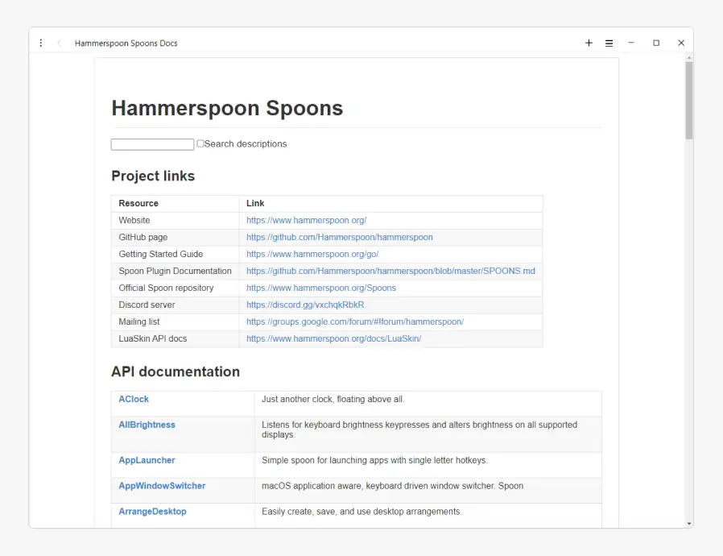Open the AllBrightness spoon documentation
Image resolution: width=723 pixels, height=556 pixels.
(x=147, y=425)
